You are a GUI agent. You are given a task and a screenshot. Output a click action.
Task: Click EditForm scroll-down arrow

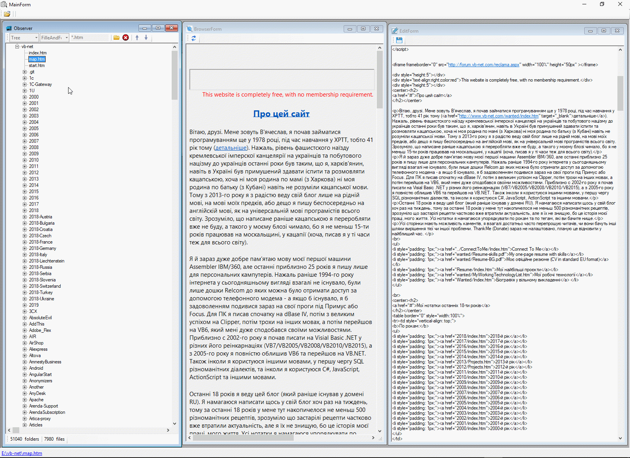620,438
